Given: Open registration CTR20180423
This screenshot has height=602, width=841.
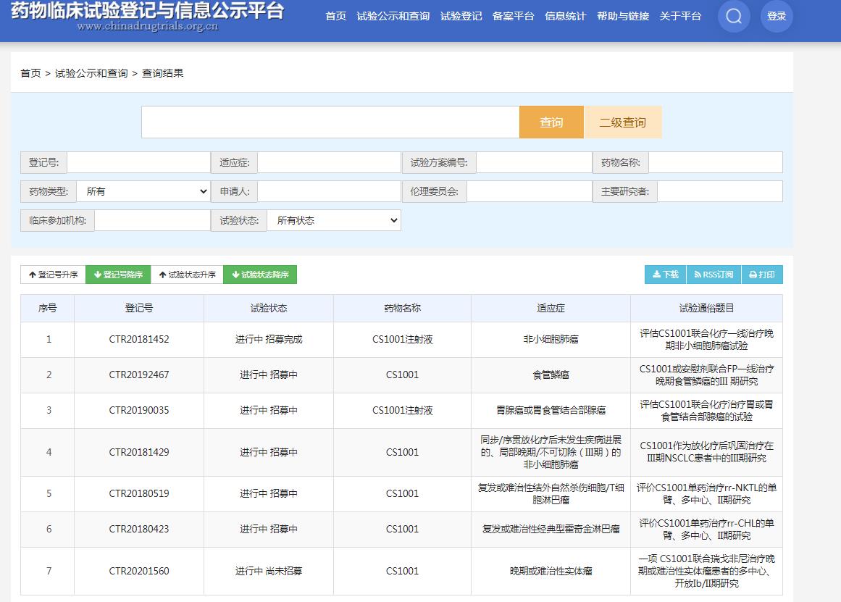Looking at the screenshot, I should tap(139, 529).
